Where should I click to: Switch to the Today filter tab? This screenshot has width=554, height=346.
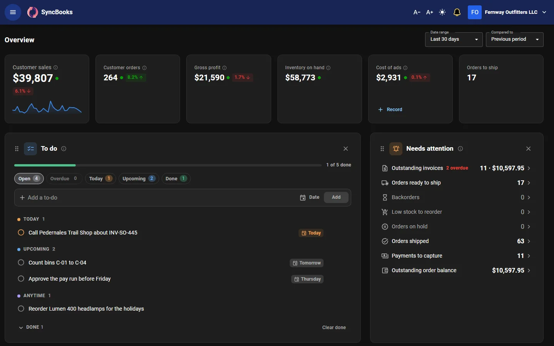(x=100, y=179)
